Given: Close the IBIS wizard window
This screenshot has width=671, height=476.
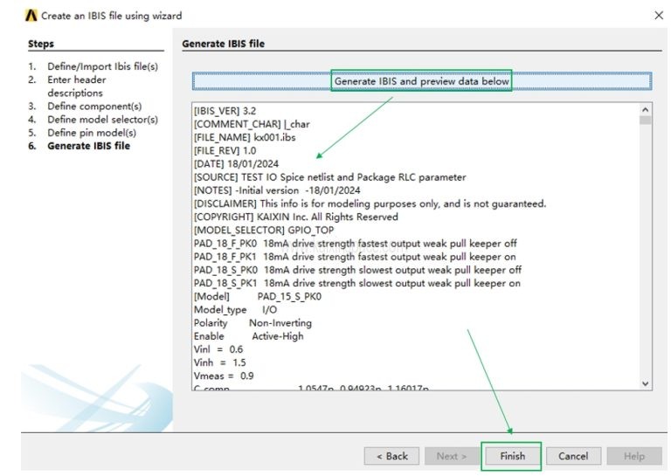Looking at the screenshot, I should click(x=658, y=16).
